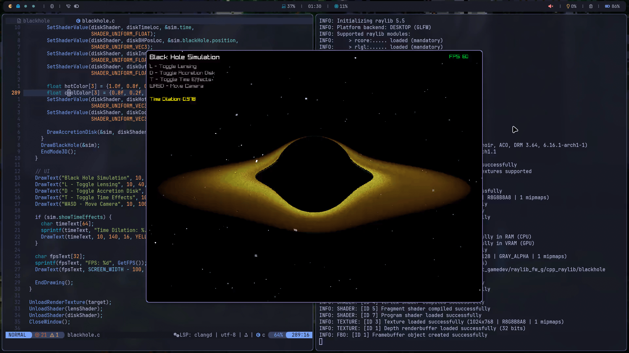Viewport: 629px width, 353px height.
Task: Click the EndDrawing(); code line
Action: click(54, 282)
